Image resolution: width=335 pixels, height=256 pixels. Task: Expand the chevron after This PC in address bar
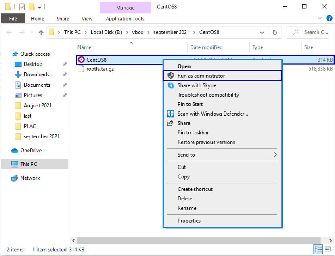pos(86,33)
